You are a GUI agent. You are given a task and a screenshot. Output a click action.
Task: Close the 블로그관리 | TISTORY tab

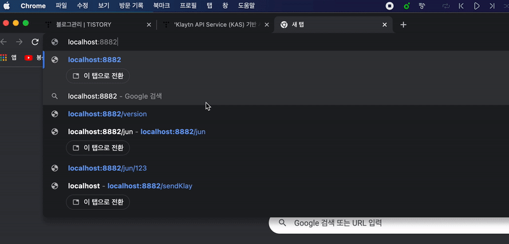point(149,25)
